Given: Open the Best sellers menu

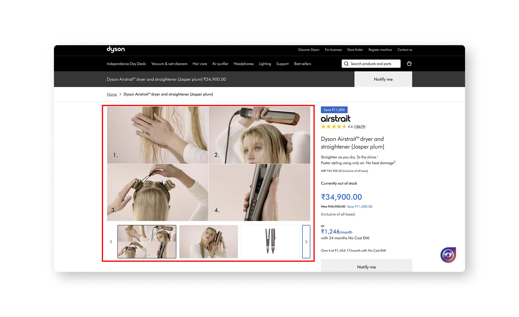Looking at the screenshot, I should pos(302,64).
